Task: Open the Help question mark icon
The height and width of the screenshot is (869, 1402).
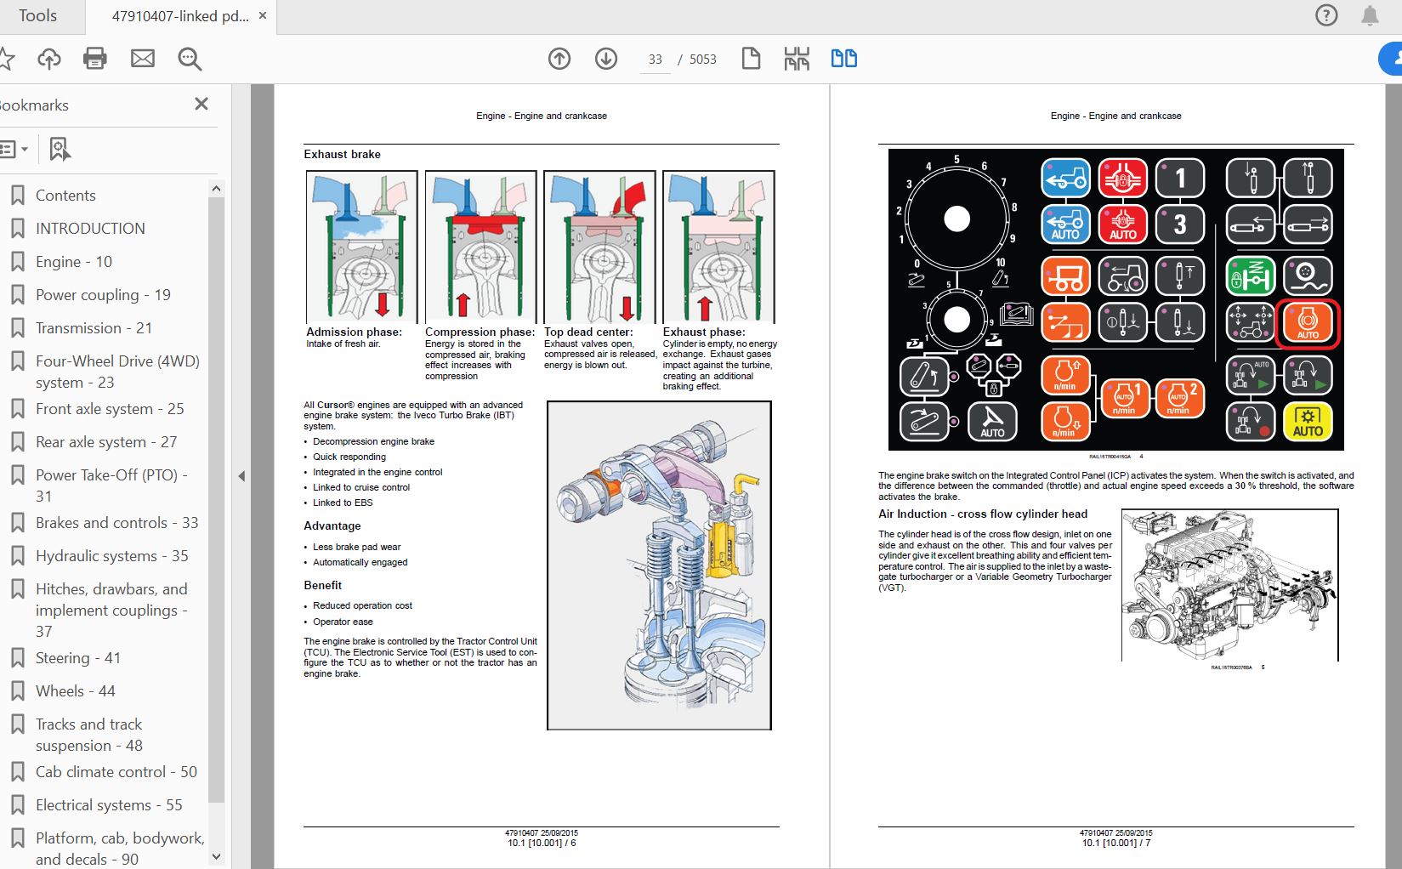Action: [1326, 15]
